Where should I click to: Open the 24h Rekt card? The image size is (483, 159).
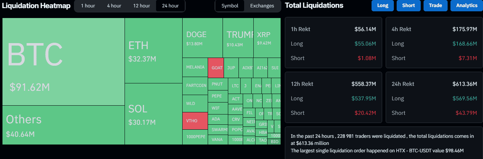pos(434,98)
